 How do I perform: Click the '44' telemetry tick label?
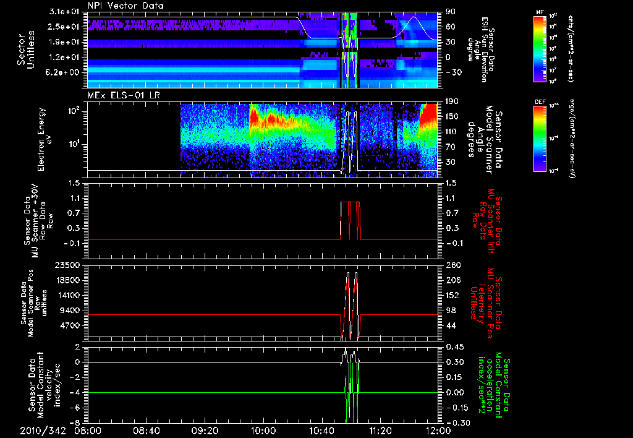point(450,325)
